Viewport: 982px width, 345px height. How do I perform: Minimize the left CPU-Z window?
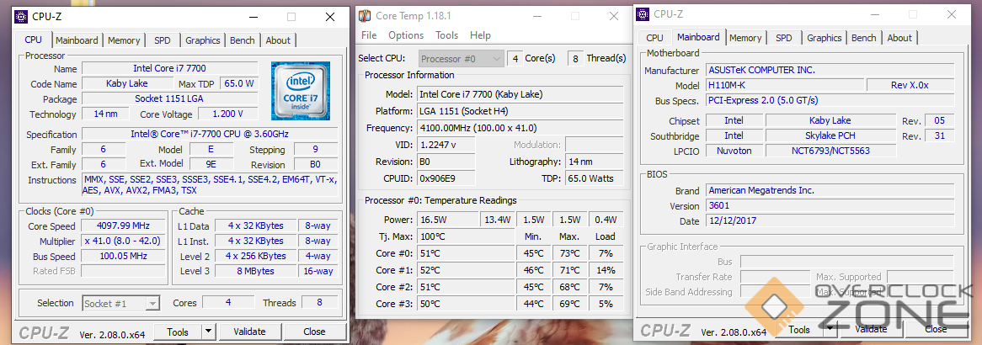point(252,18)
